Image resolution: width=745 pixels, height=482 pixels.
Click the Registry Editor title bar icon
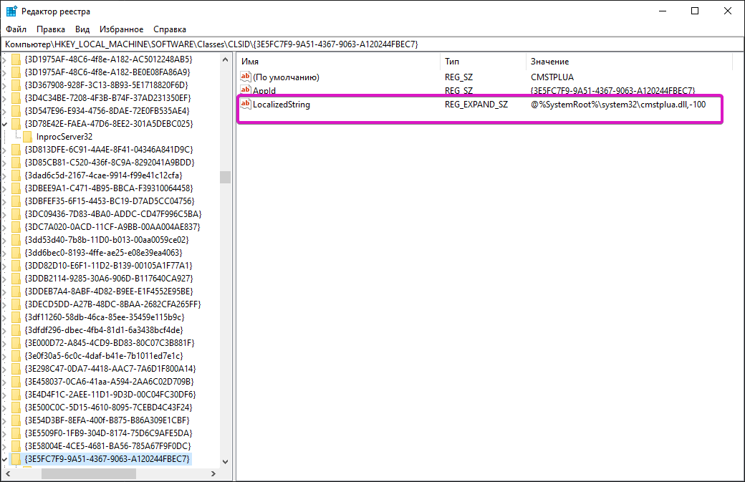point(11,11)
